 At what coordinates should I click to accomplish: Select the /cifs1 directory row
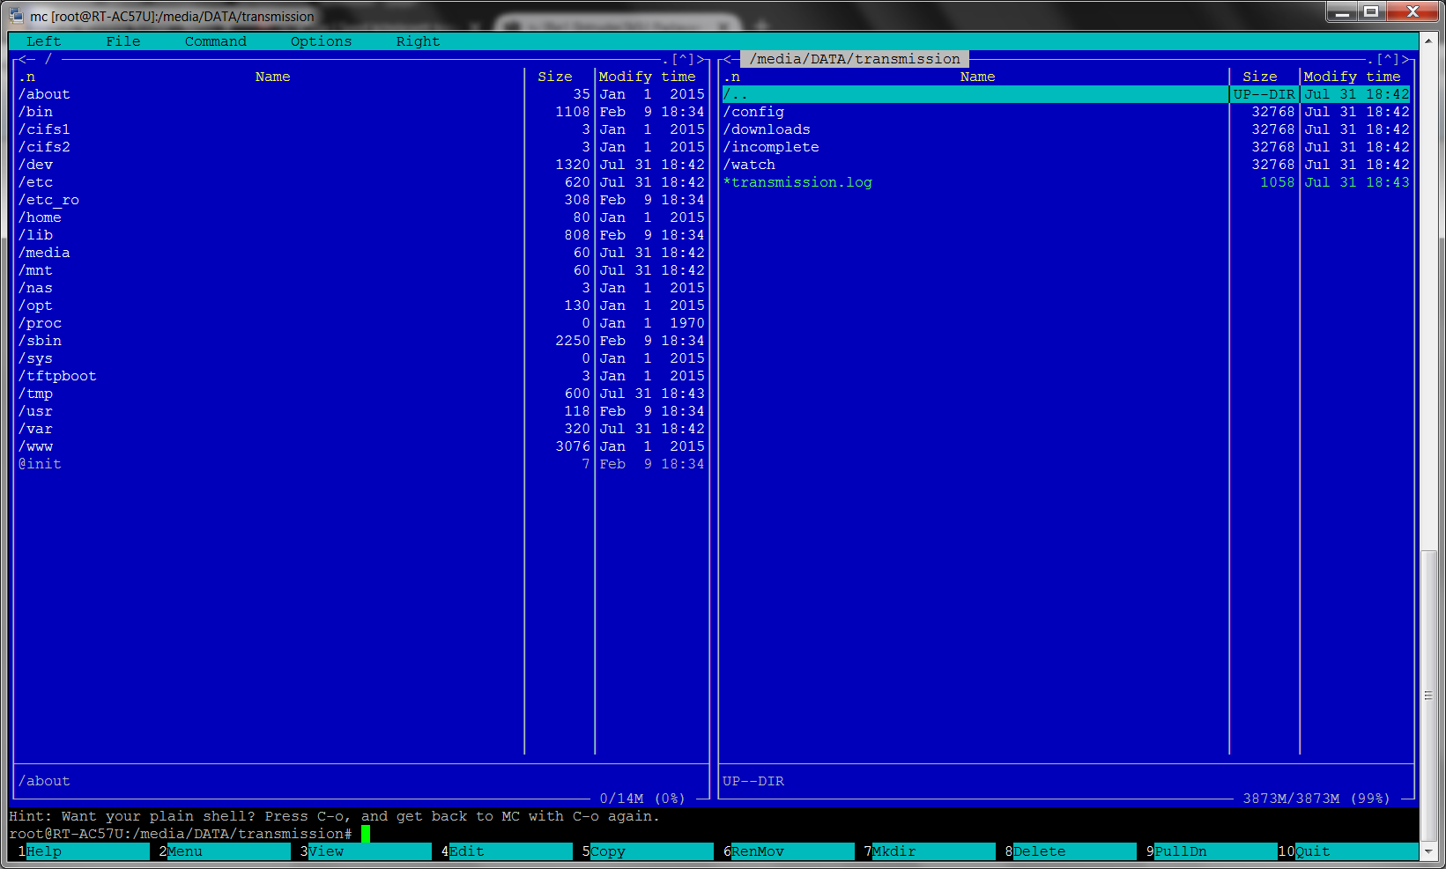point(361,129)
